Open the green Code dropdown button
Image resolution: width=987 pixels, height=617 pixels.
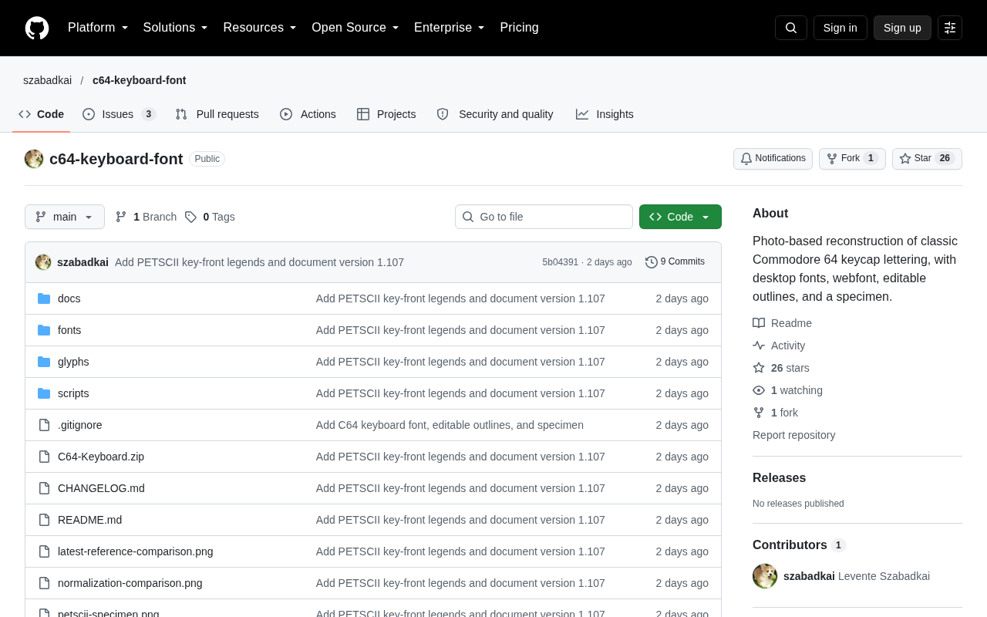click(x=680, y=217)
